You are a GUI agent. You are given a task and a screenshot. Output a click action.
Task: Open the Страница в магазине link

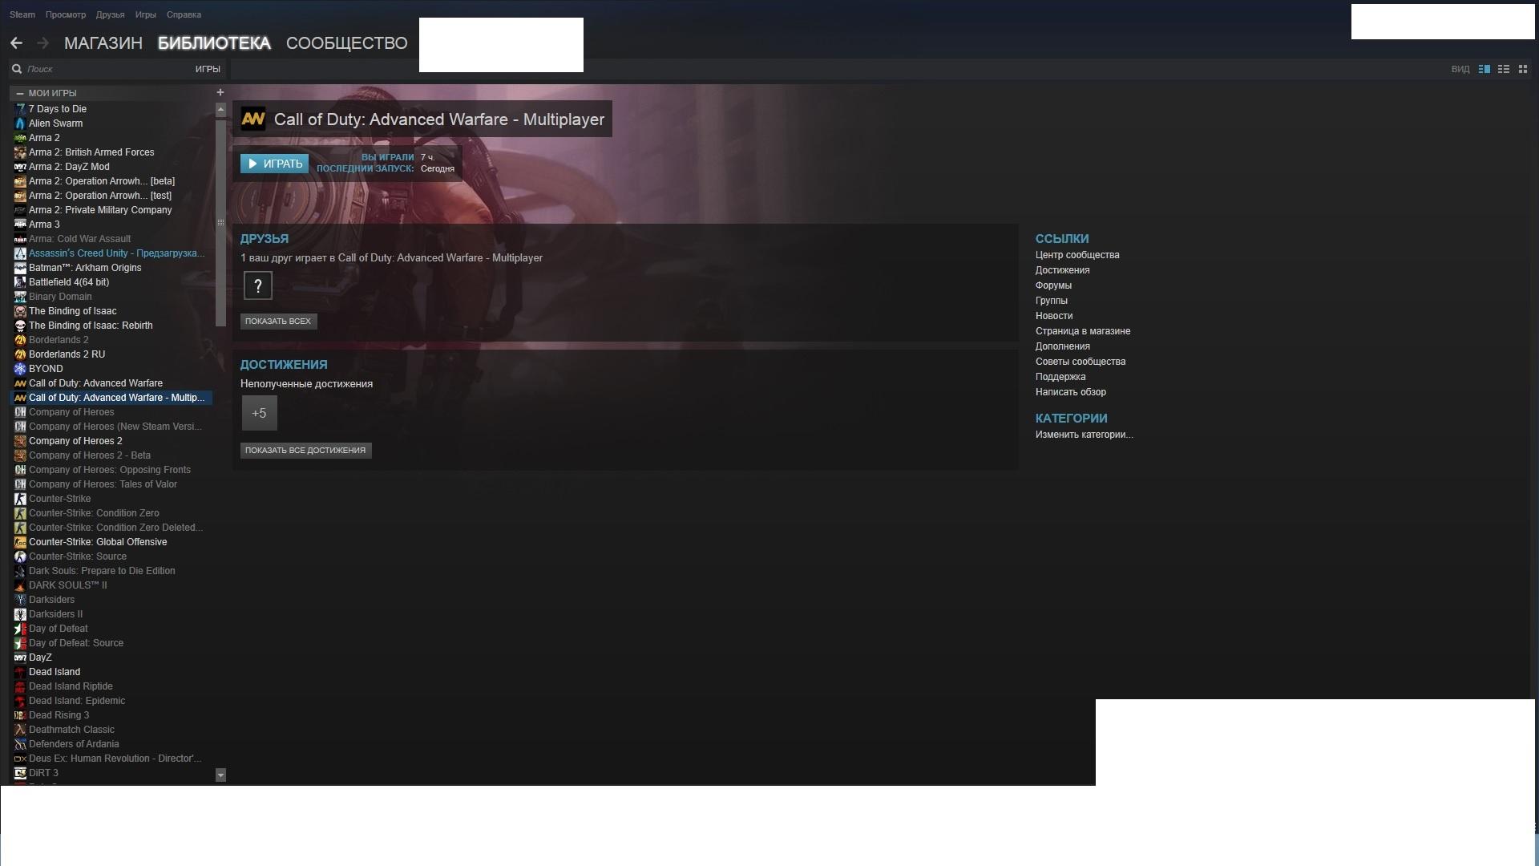coord(1082,331)
